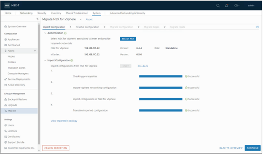Click the Fabric icon in sidebar

tap(5, 51)
